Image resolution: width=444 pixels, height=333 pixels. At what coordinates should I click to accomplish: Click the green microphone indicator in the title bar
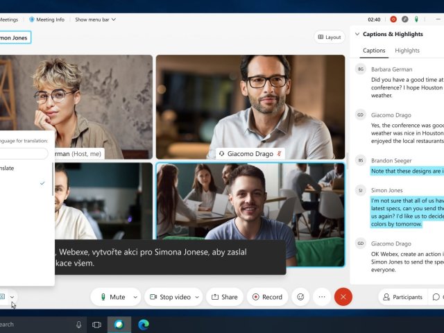click(x=416, y=19)
